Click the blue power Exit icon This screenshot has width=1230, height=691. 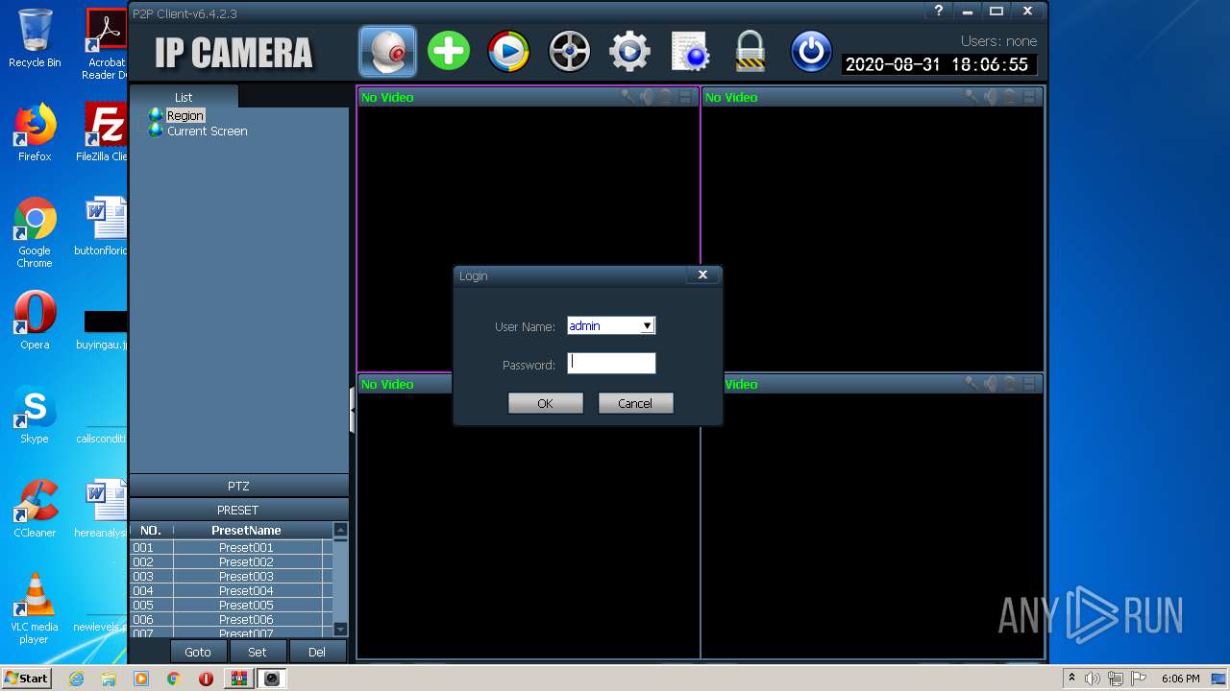point(811,51)
